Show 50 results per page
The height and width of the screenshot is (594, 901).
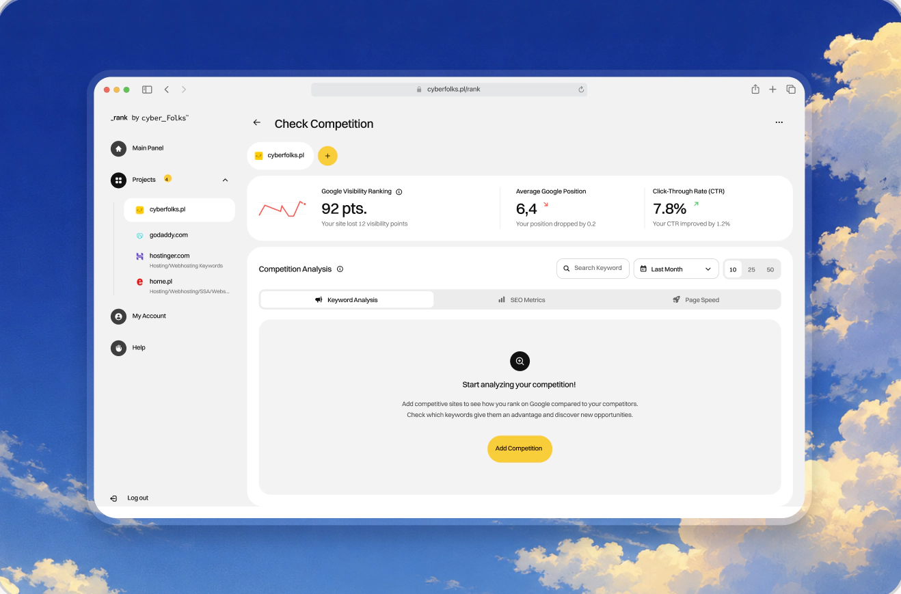770,270
